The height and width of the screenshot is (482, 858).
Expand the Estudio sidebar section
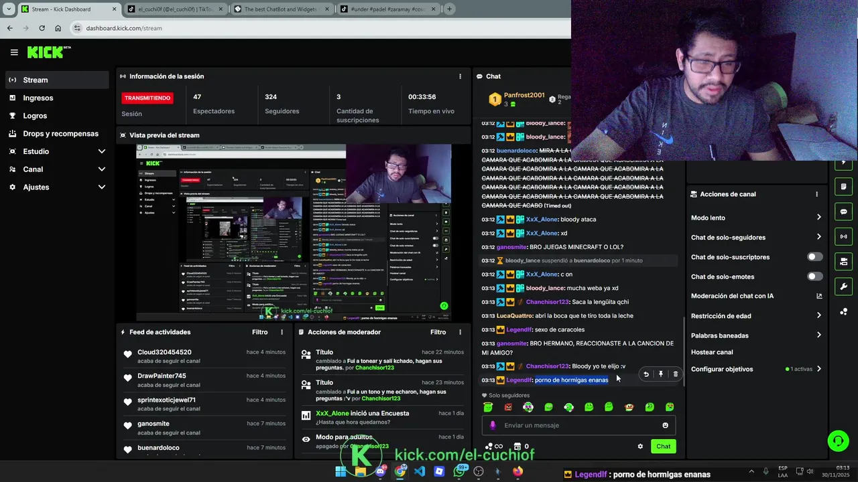[57, 151]
